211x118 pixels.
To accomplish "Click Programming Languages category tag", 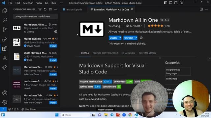I will point(178,71).
